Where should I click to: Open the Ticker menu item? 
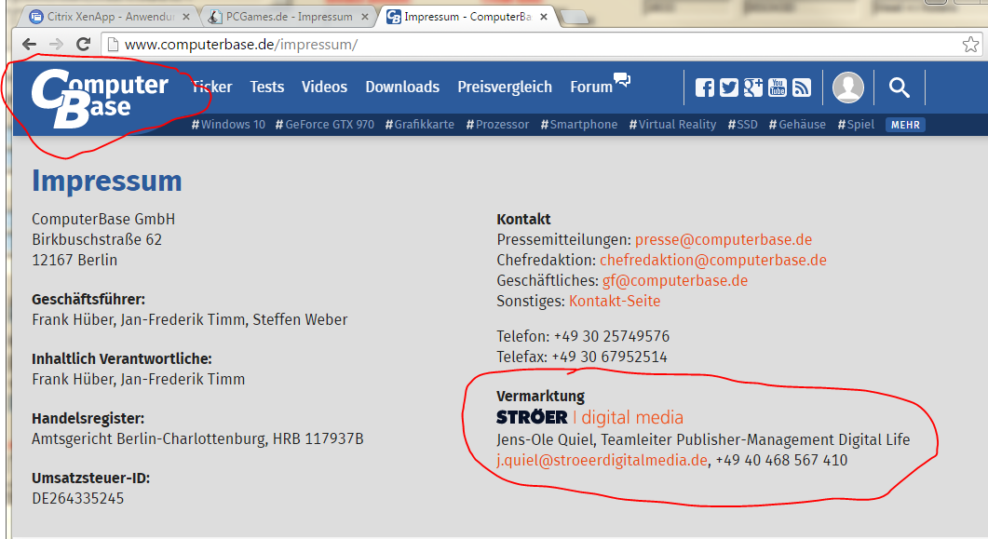pyautogui.click(x=211, y=87)
